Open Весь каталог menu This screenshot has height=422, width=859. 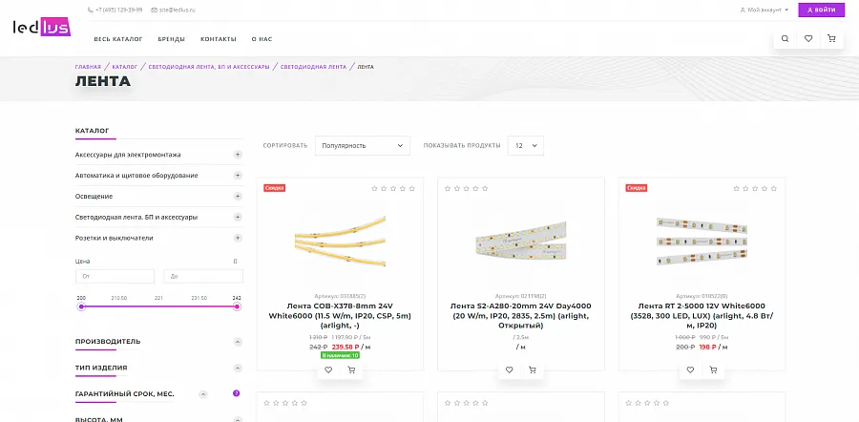pos(118,39)
